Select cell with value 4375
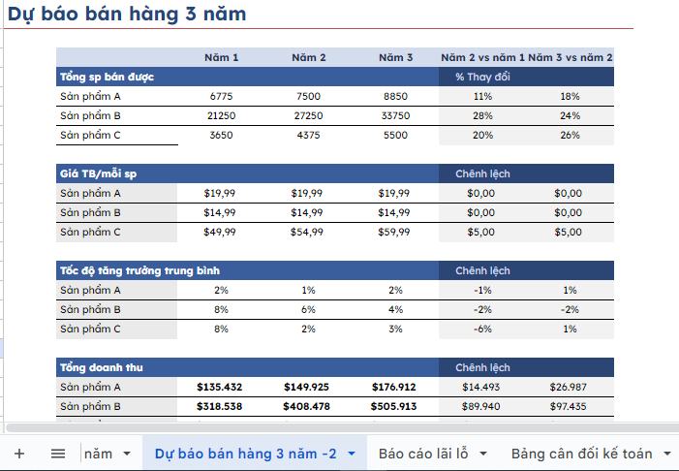The height and width of the screenshot is (471, 679). coord(308,135)
